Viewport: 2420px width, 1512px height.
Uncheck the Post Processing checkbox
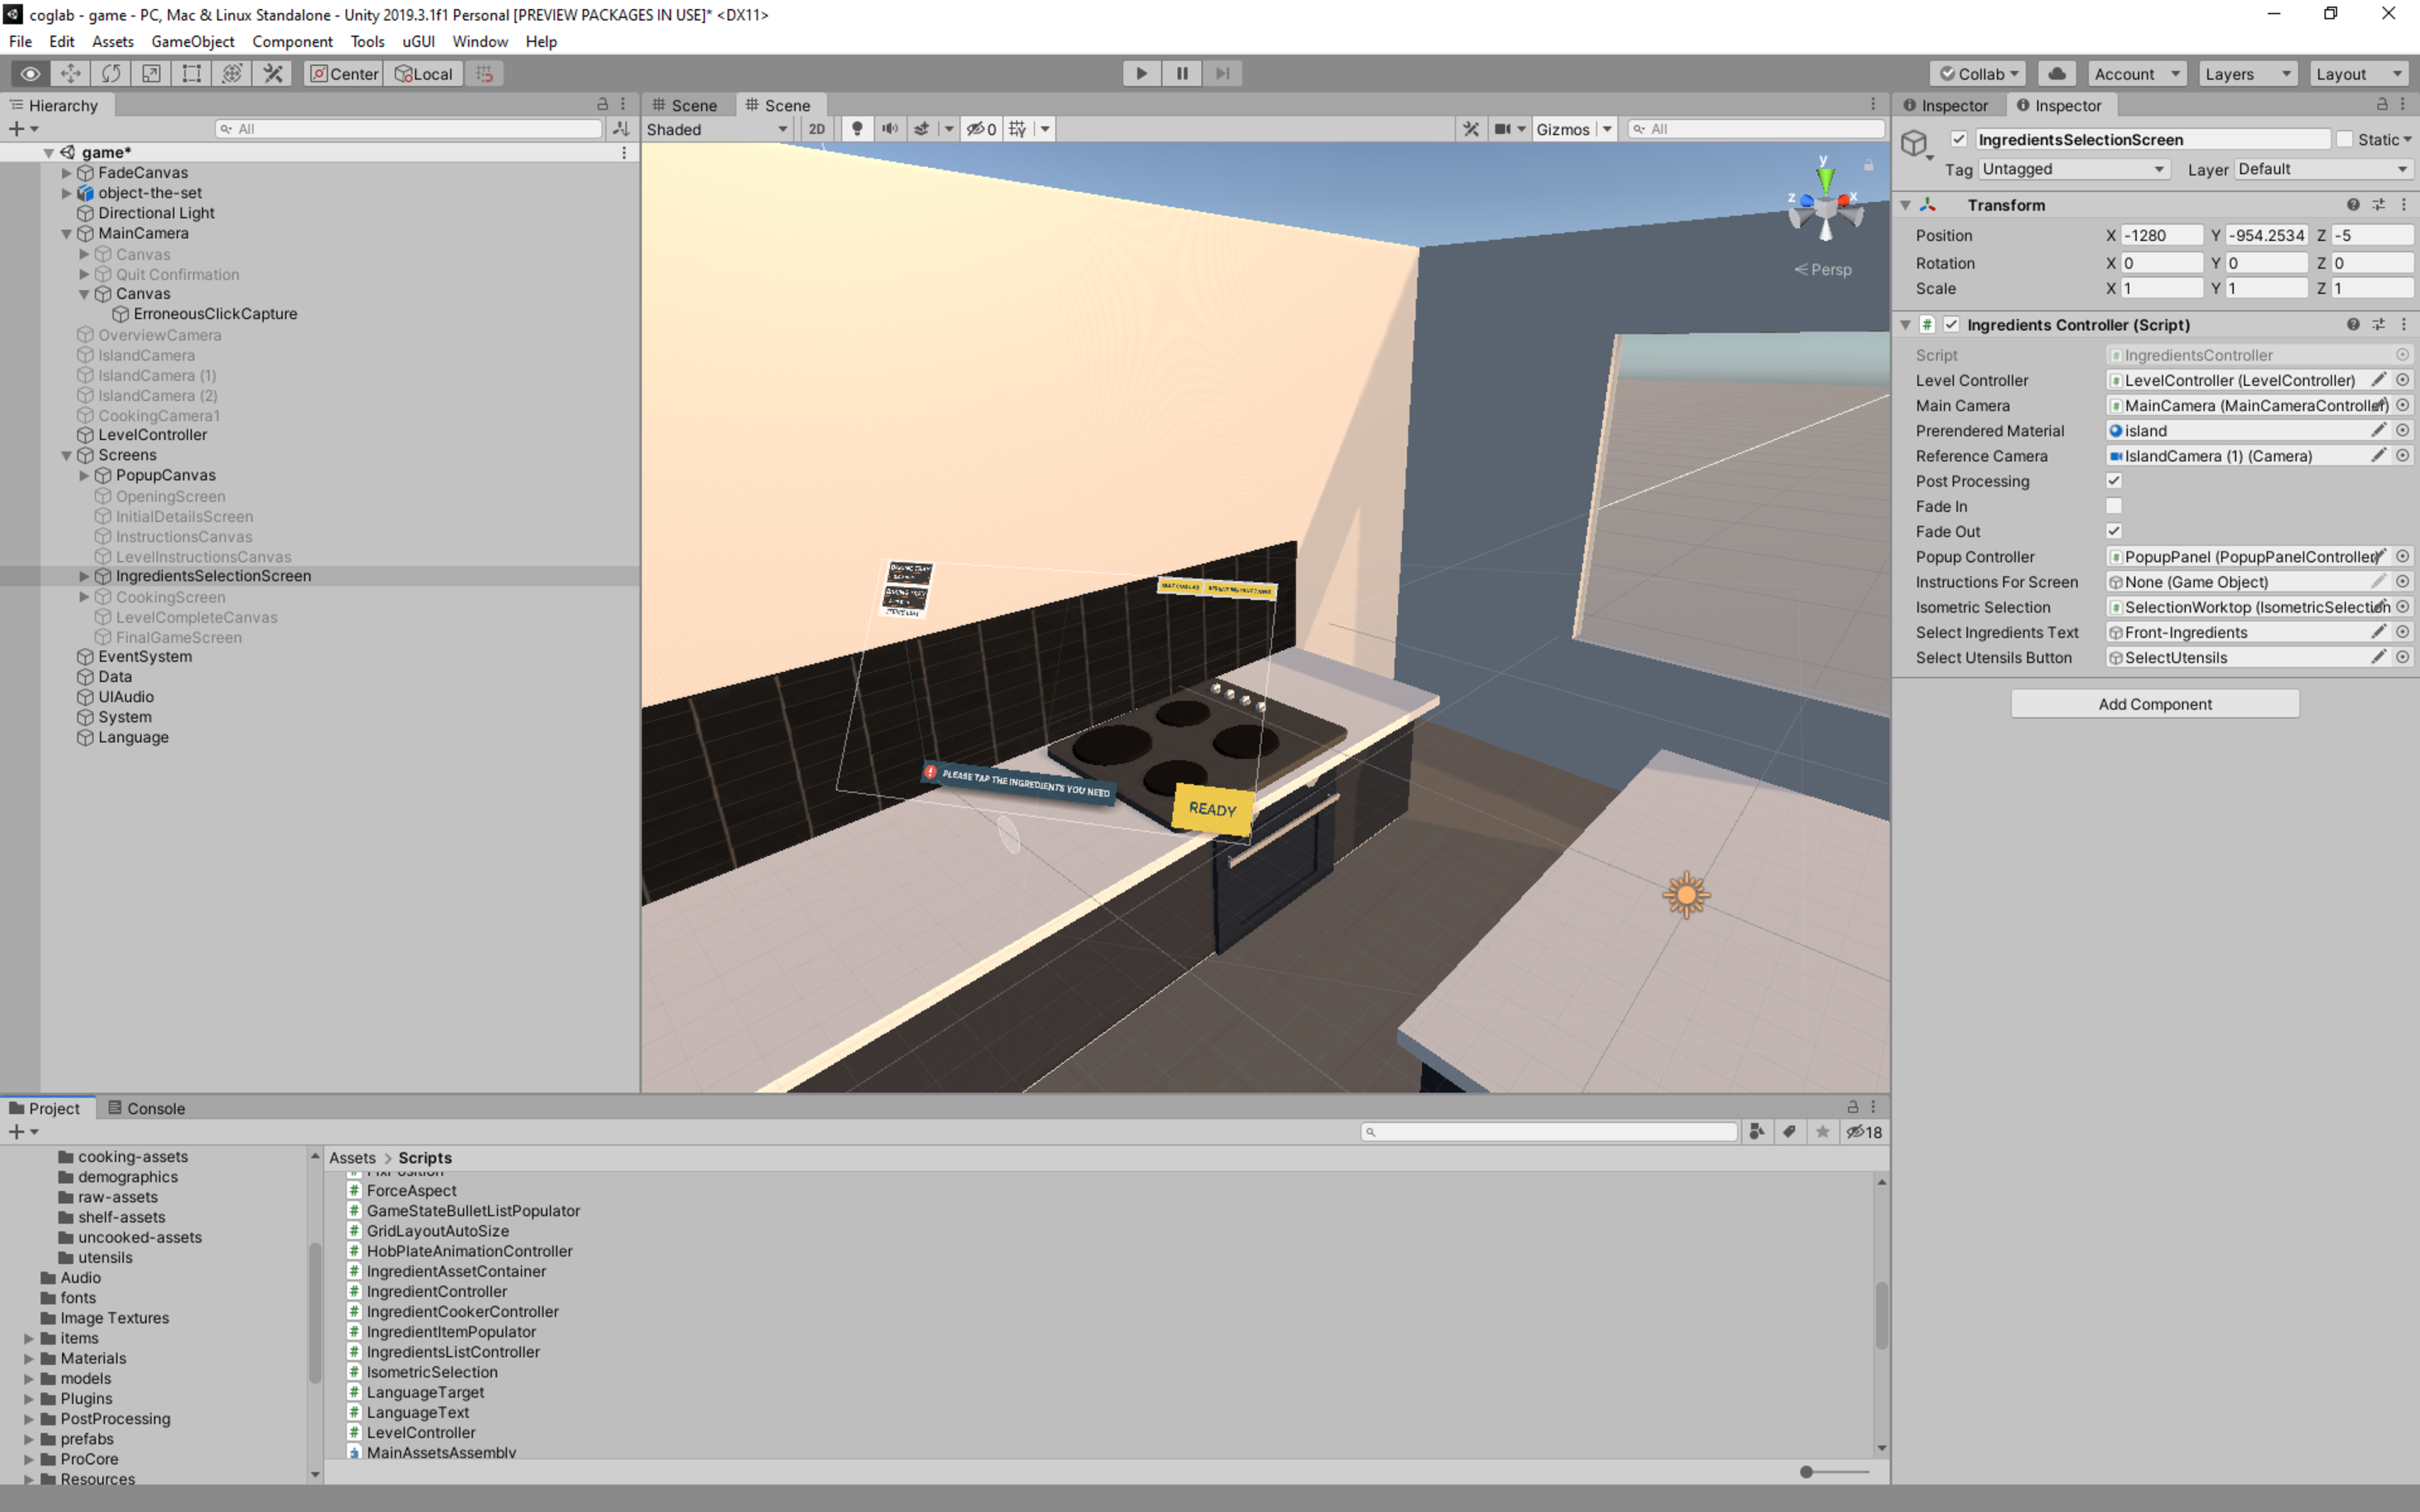tap(2113, 481)
